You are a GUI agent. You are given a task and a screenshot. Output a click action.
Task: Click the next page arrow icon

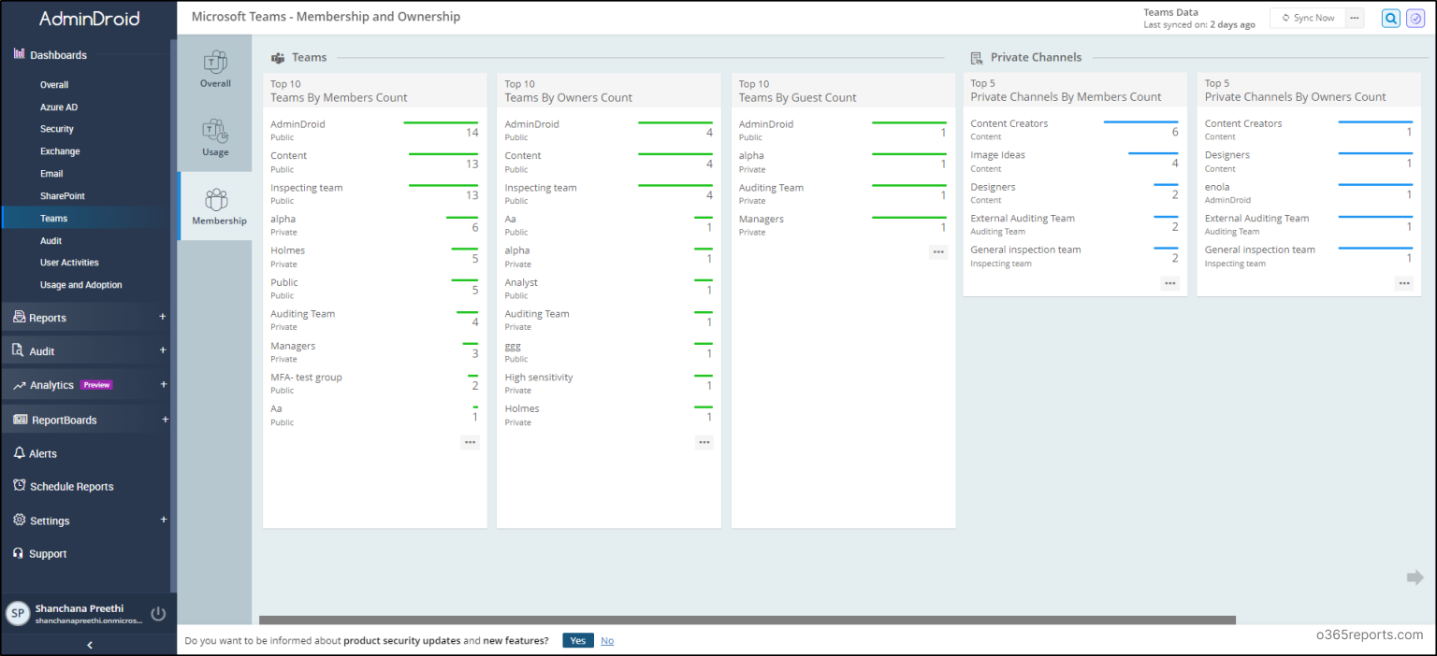(x=1415, y=578)
